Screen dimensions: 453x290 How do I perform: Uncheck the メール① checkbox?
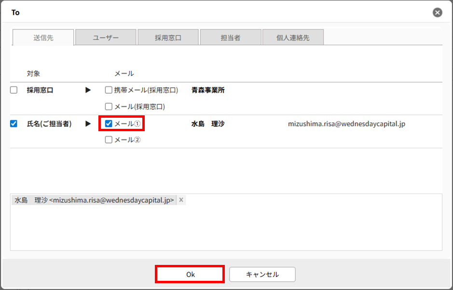[109, 124]
